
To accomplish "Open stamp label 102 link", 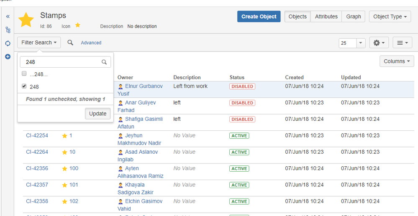I will 74,201.
